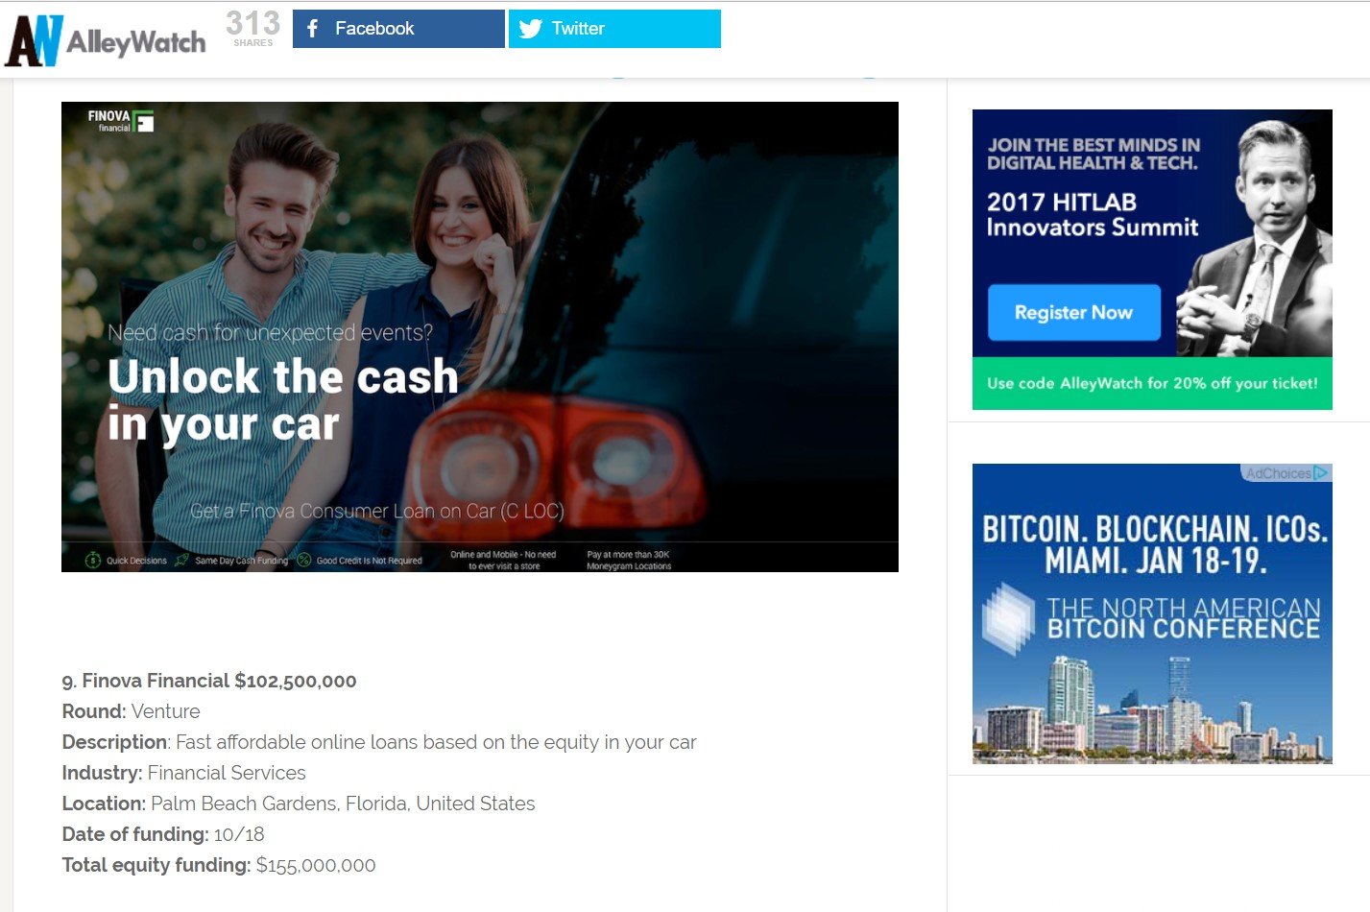Screen dimensions: 1370x912
Task: Select the Location line with Palm Beach Gardens
Action: 299,804
